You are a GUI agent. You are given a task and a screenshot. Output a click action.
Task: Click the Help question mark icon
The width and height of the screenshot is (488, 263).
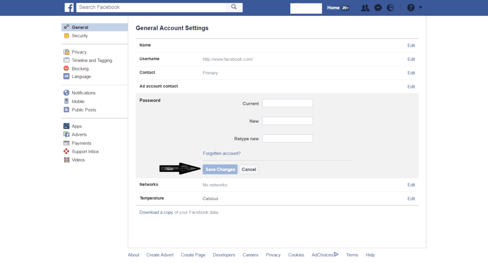click(411, 8)
